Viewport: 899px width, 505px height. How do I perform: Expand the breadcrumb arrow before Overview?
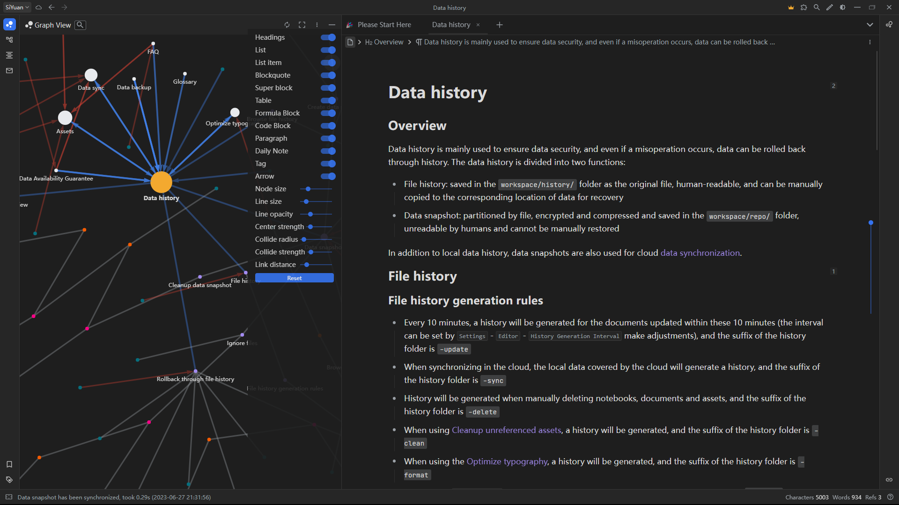(360, 42)
